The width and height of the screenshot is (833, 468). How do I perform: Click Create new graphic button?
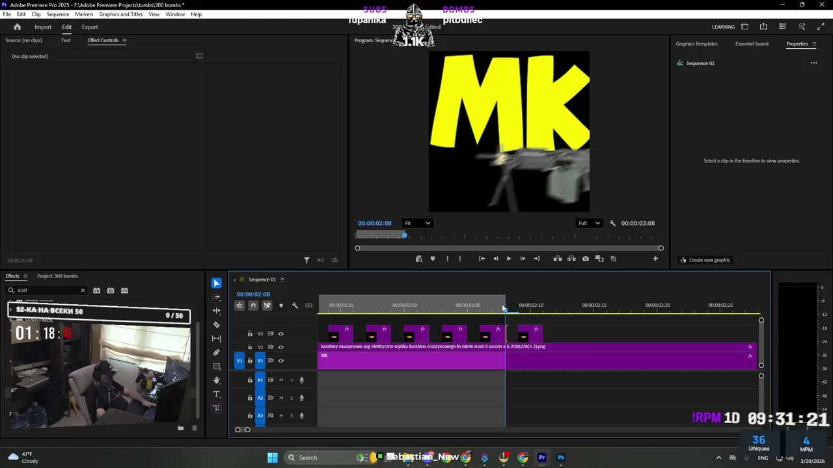tap(705, 260)
